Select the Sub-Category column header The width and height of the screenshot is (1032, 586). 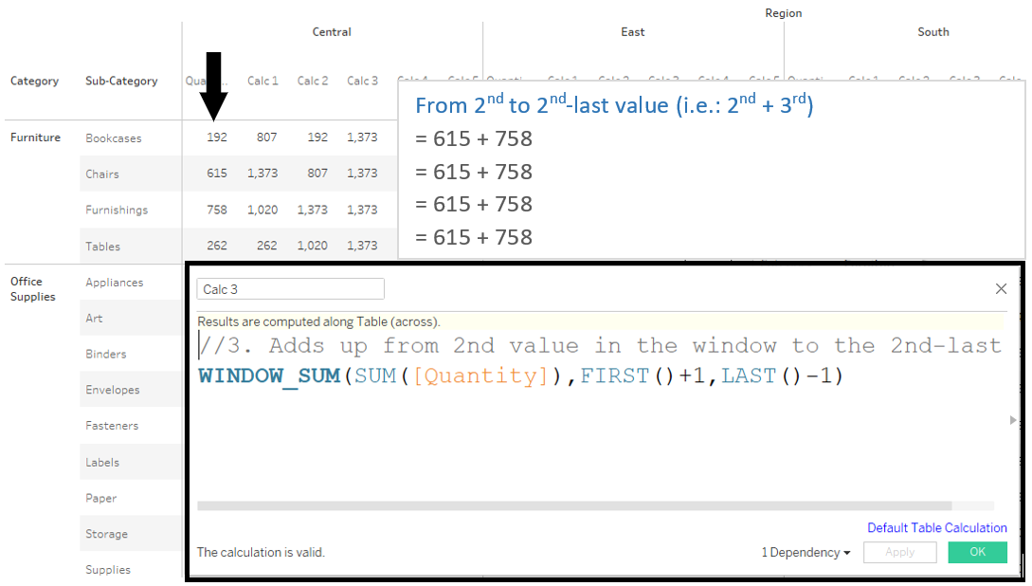click(121, 82)
